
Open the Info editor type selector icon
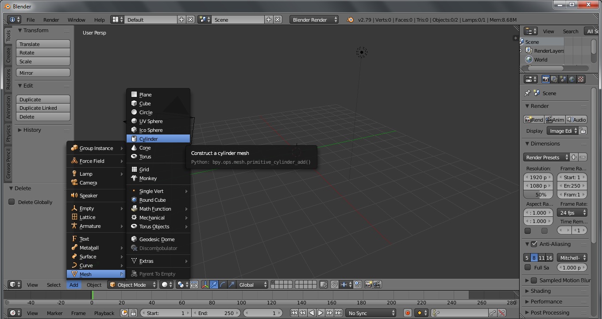coord(14,19)
